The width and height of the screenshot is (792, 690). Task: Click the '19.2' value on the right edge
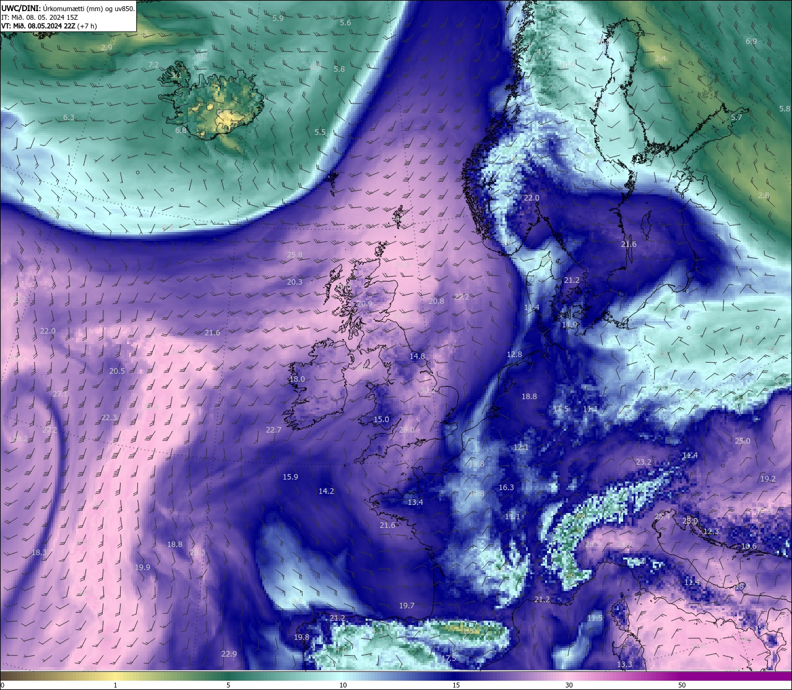pos(768,478)
